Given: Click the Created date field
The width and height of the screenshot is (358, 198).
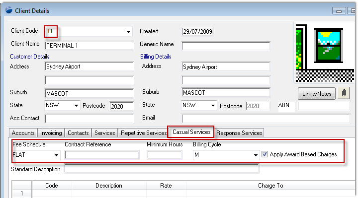Looking at the screenshot, I should tap(197, 32).
